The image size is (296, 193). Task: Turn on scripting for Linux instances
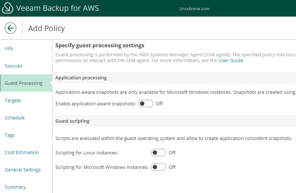coord(158,153)
